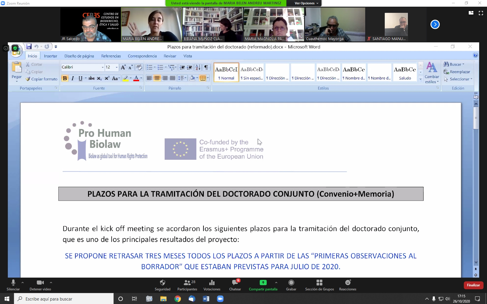Open Párrafo dialog launcher

coord(208,88)
